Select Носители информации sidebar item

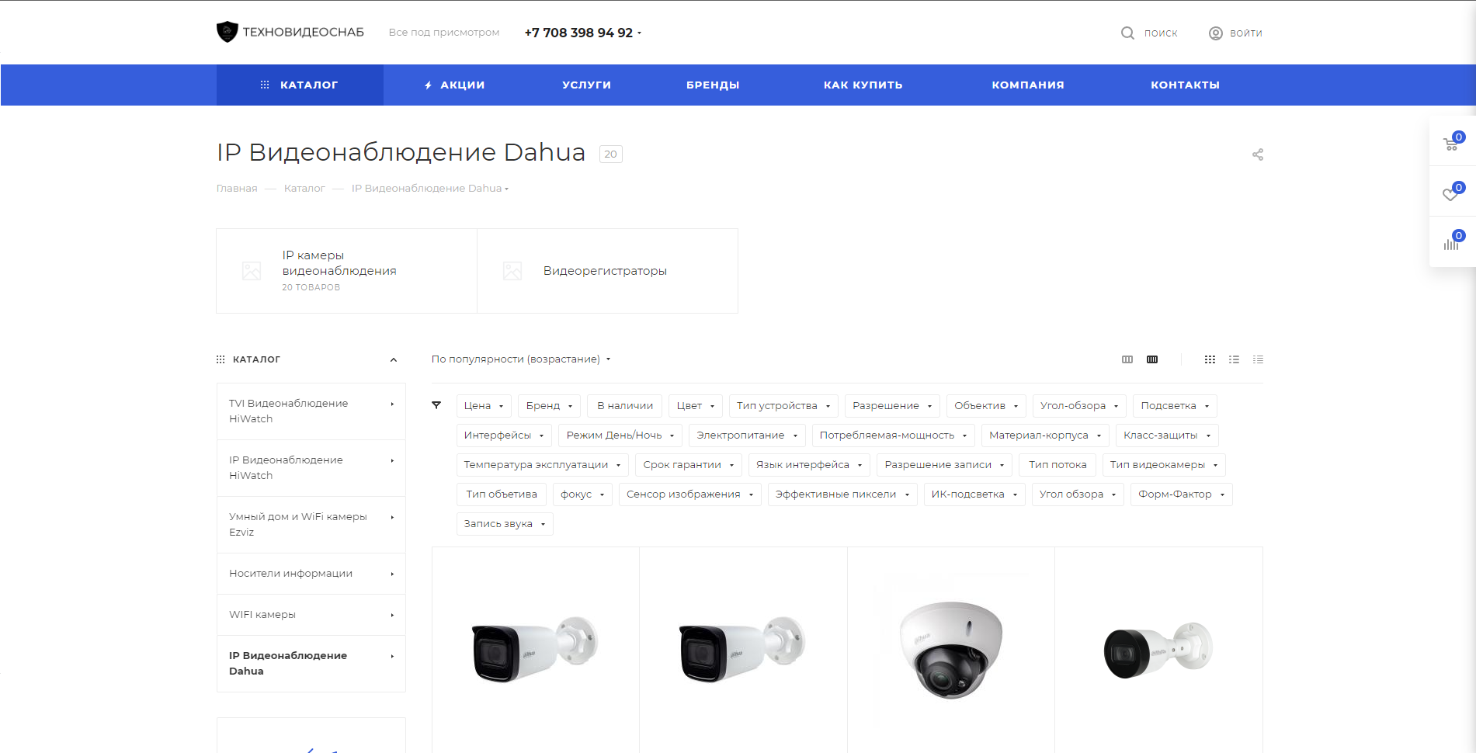coord(311,574)
